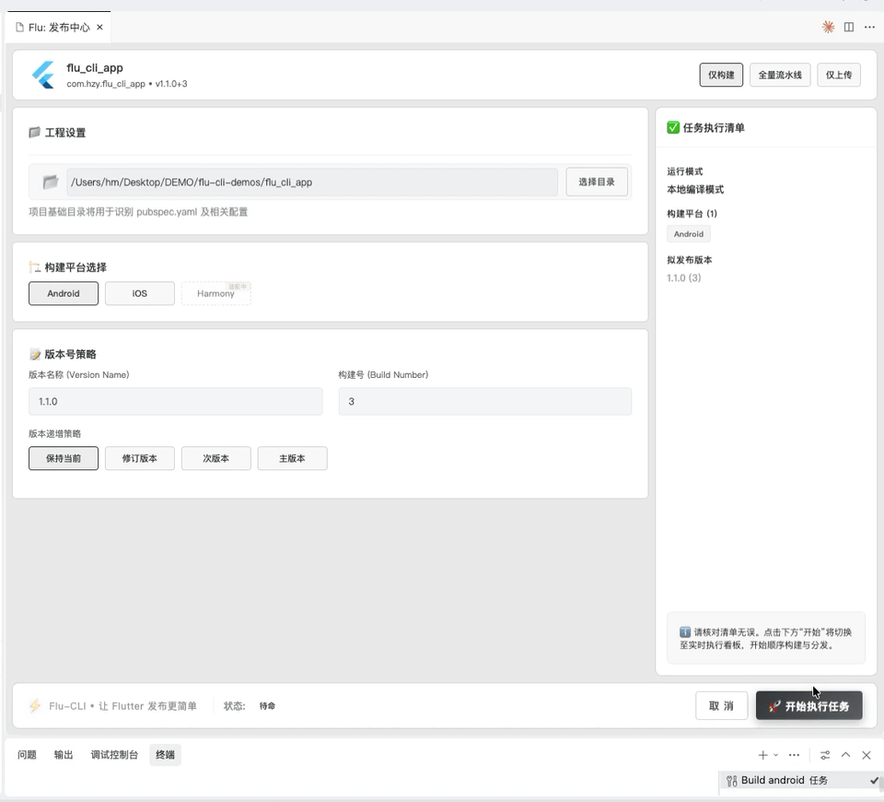Click the 版本号策略 notepad icon
Image resolution: width=884 pixels, height=802 pixels.
[35, 354]
